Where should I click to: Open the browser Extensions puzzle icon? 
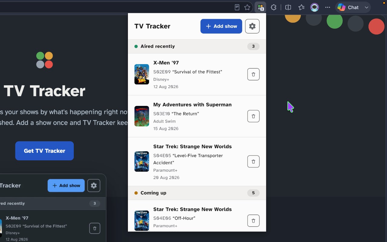pyautogui.click(x=274, y=8)
